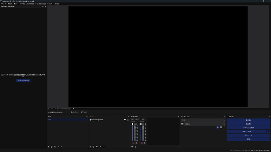Screen dimensions: 271x152
Task: Click CPU usage in status bar
Action: click(x=254, y=150)
